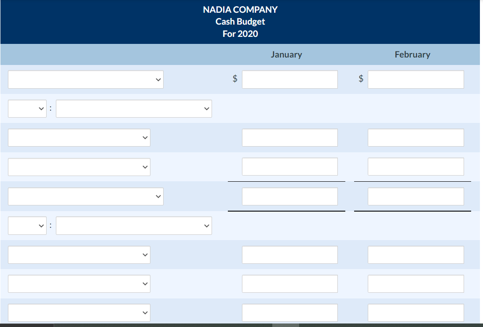Open the wide description dropdown after the second colon
Screen dimensions: 483x327
[134, 225]
